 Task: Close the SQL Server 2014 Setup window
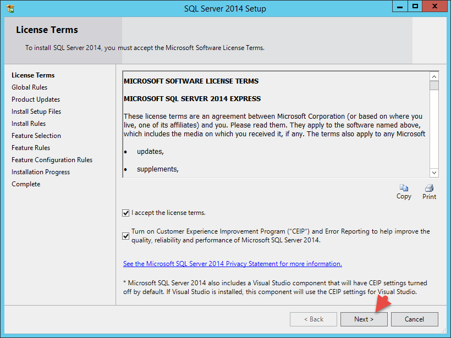point(435,7)
